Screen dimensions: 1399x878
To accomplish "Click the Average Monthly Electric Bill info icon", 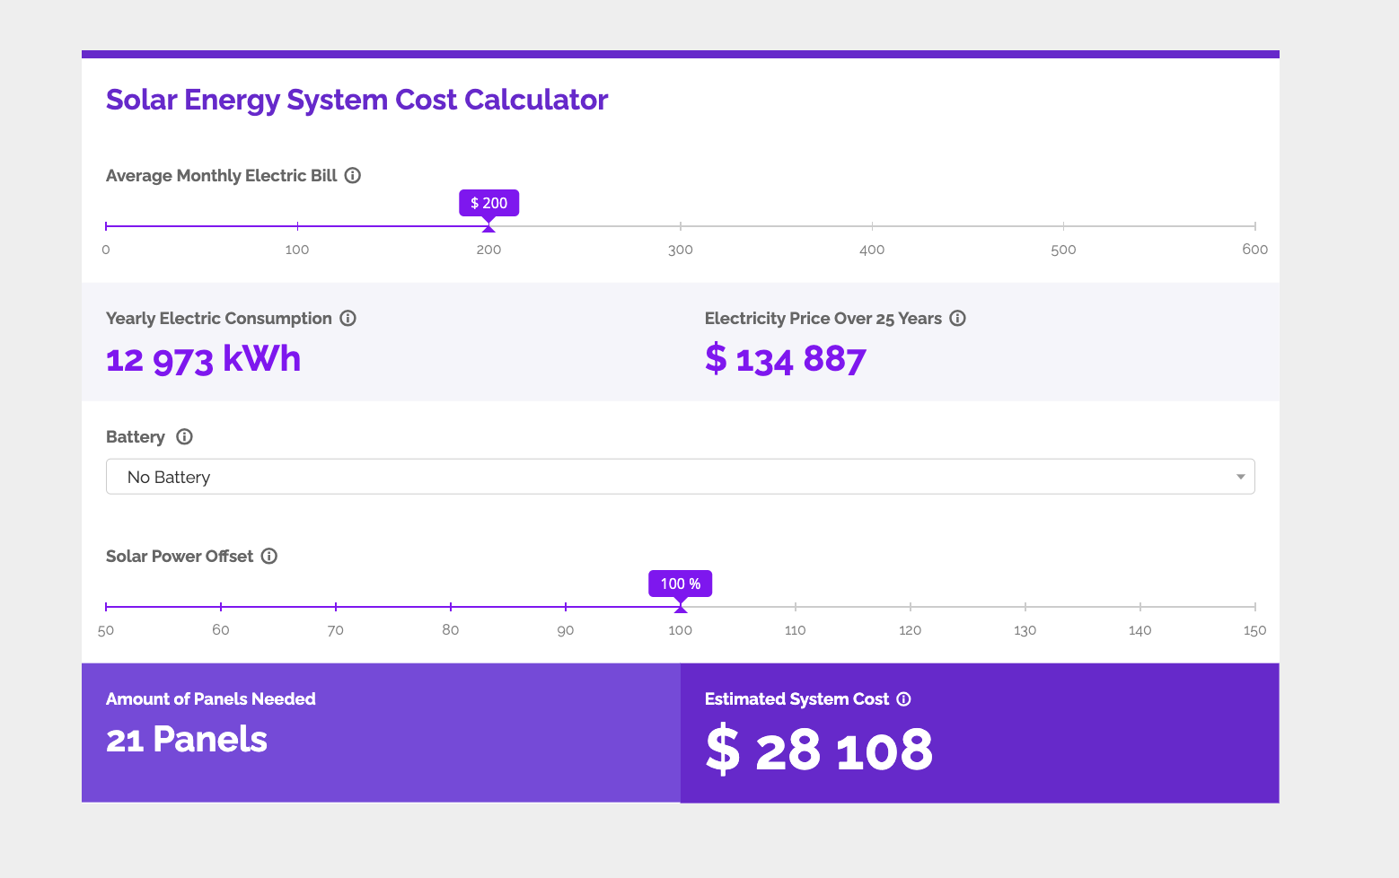I will (353, 175).
